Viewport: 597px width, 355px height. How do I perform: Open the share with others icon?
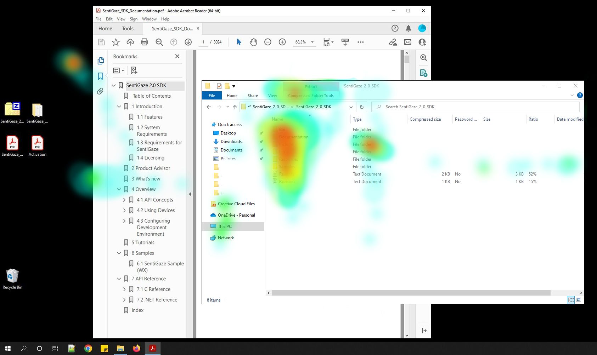click(422, 42)
